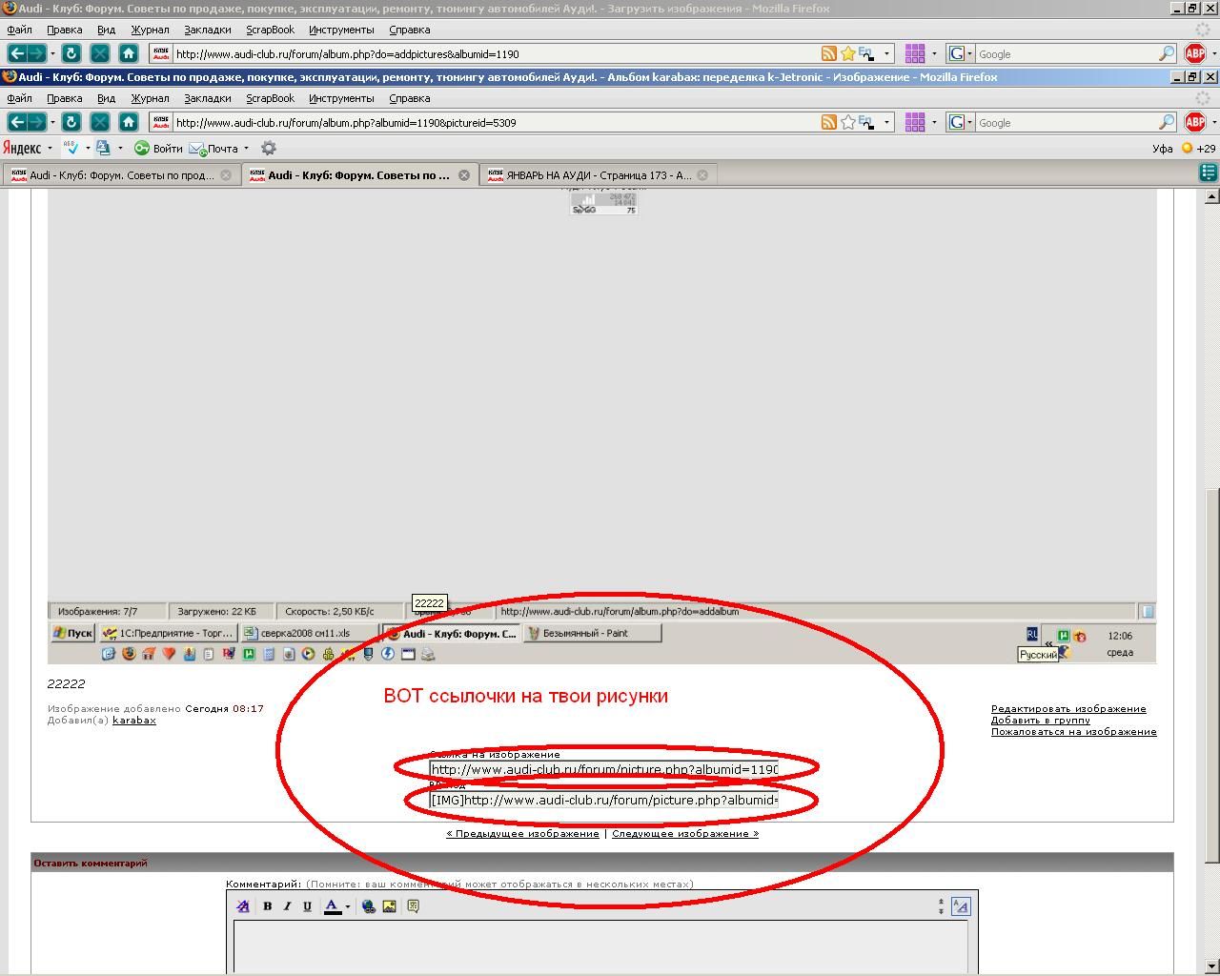The width and height of the screenshot is (1220, 976).
Task: Open Yandex toolbar settings gear
Action: tap(269, 148)
